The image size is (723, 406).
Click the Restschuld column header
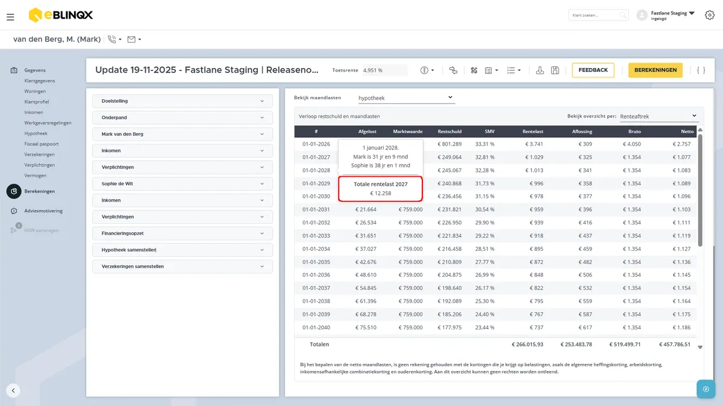pyautogui.click(x=449, y=131)
